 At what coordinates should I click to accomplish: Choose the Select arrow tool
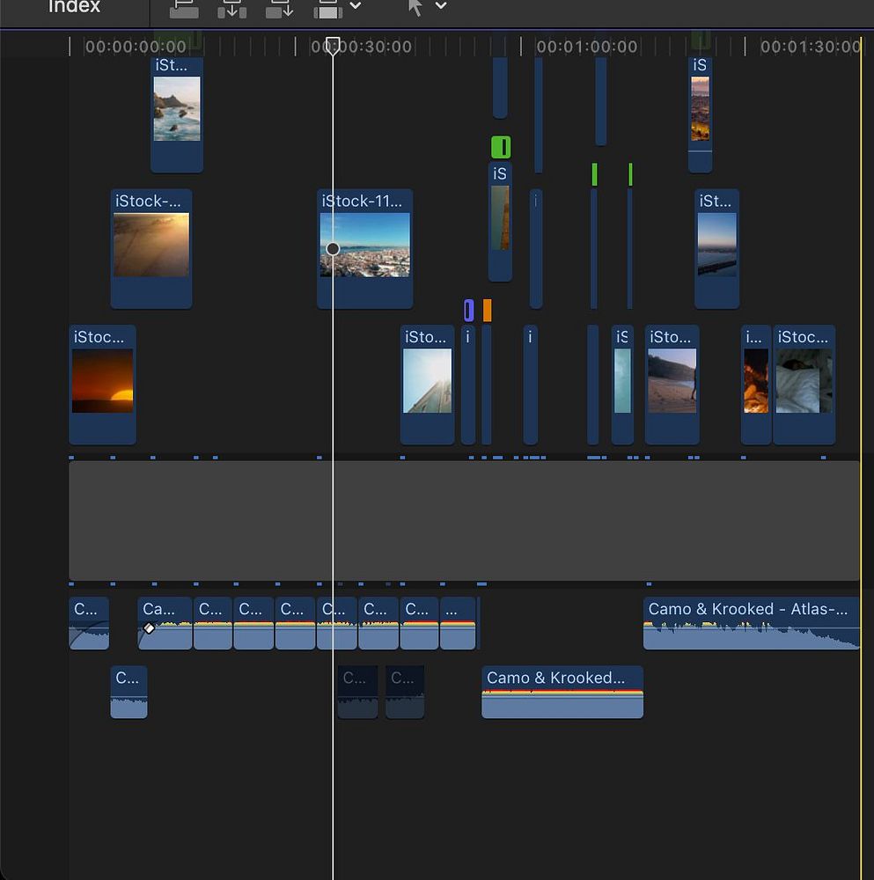point(415,7)
